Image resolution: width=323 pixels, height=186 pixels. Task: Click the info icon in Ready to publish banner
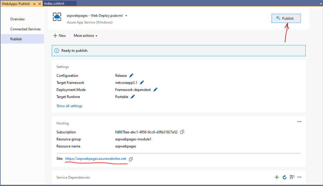[57, 51]
